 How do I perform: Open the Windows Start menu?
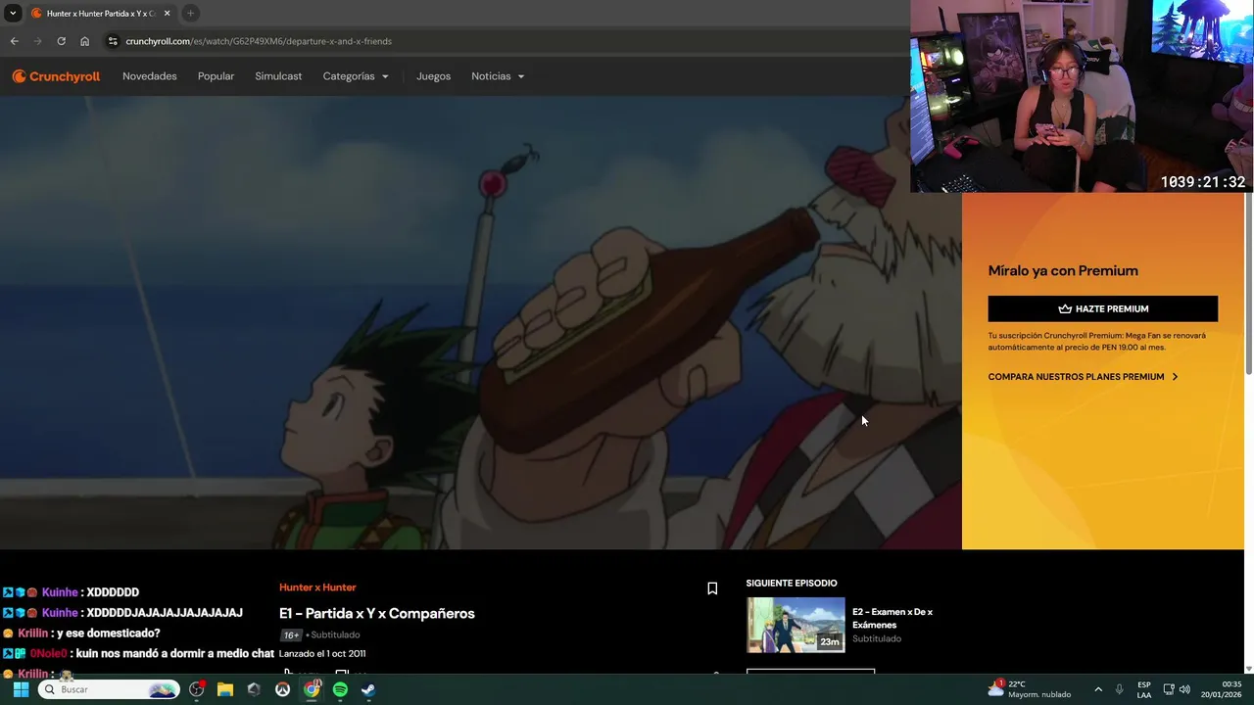[x=21, y=689]
